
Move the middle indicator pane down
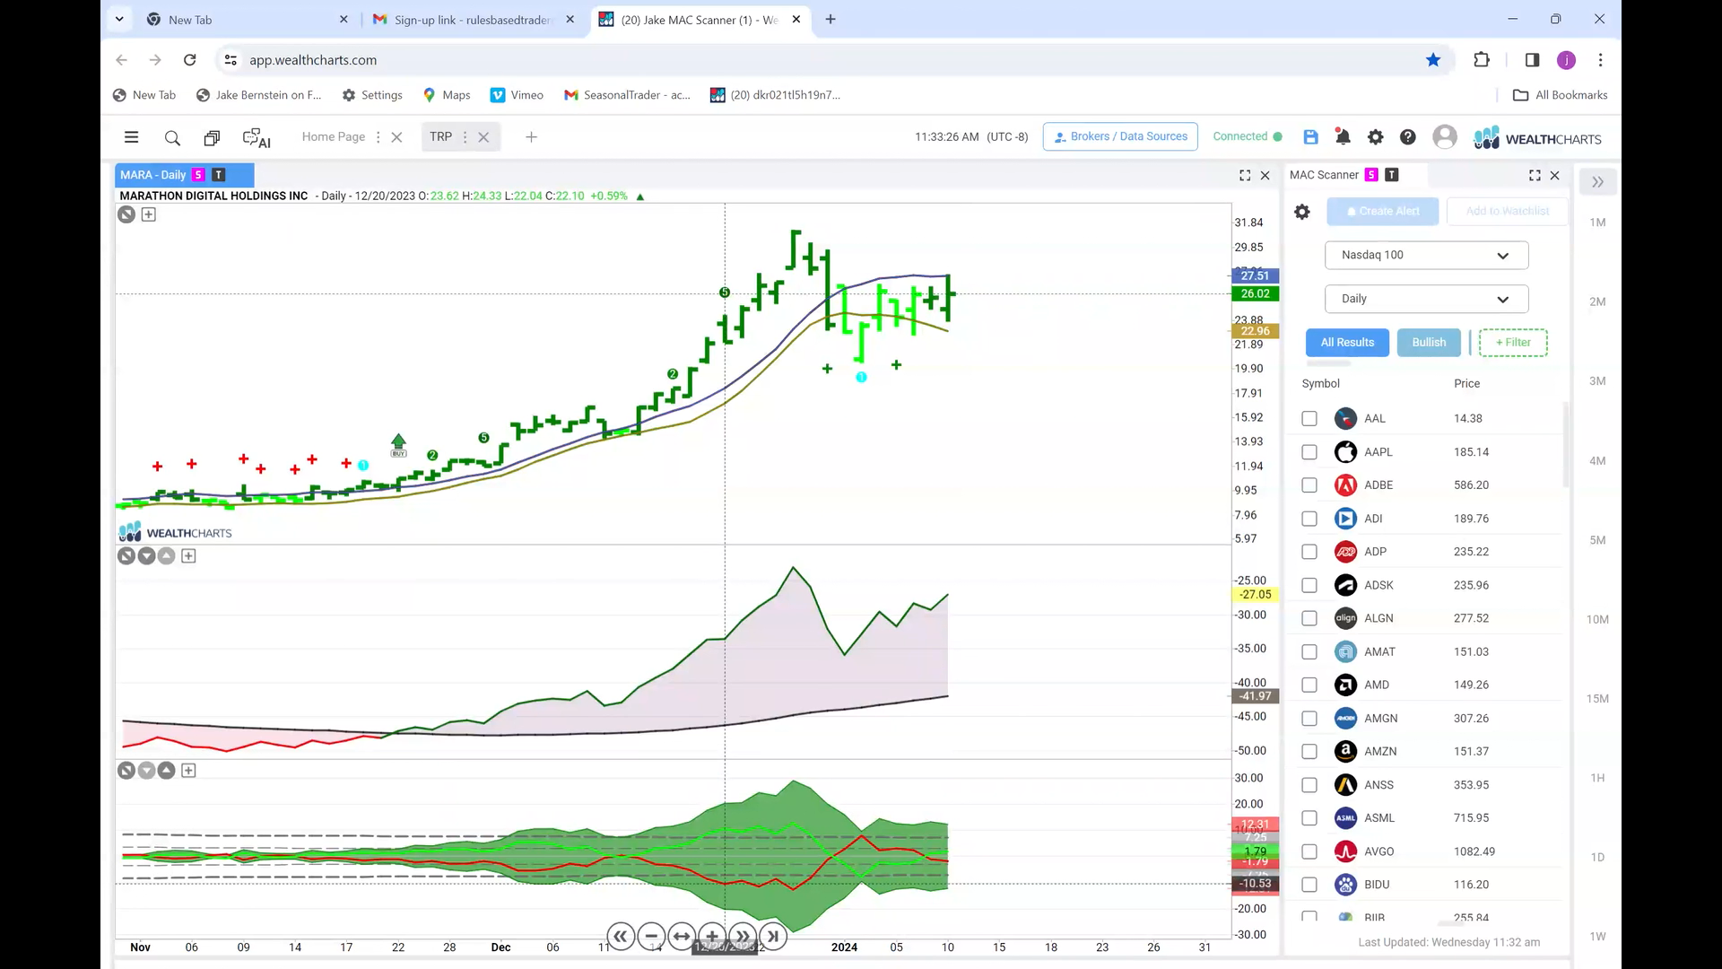(146, 556)
